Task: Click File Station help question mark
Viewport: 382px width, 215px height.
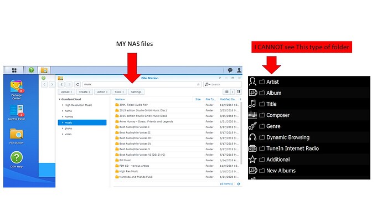Action: point(220,78)
